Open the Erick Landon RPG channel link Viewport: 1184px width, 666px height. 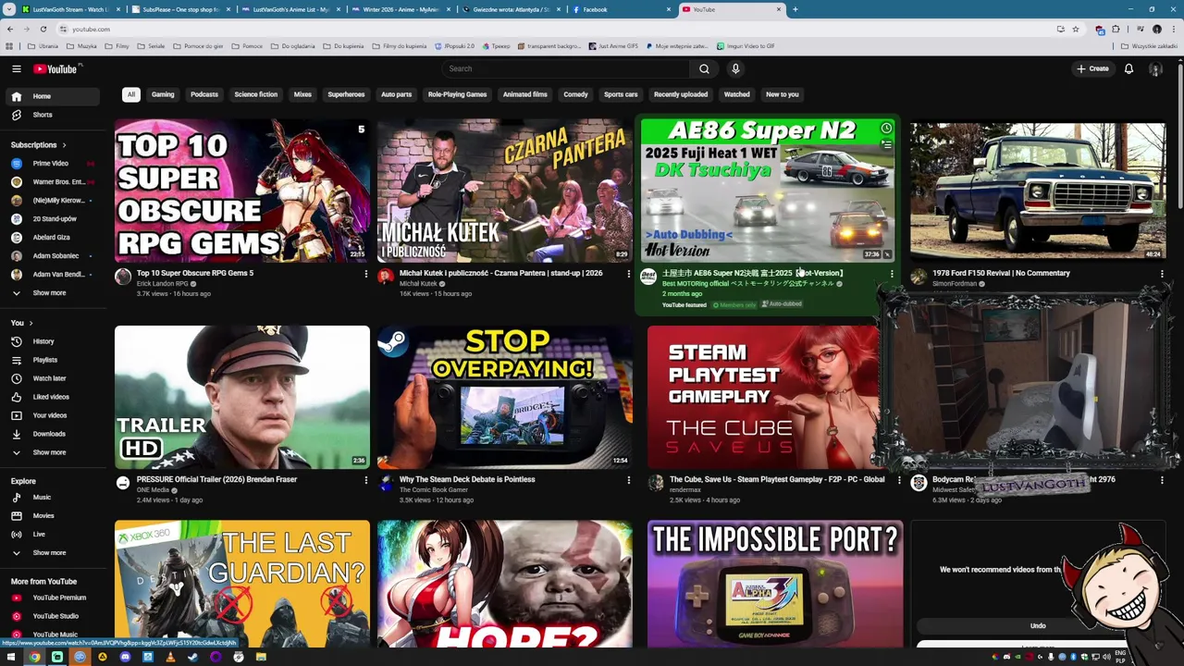(162, 284)
